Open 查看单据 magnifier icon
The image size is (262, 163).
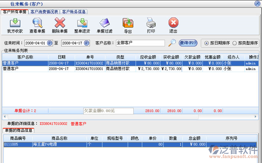click(37, 23)
